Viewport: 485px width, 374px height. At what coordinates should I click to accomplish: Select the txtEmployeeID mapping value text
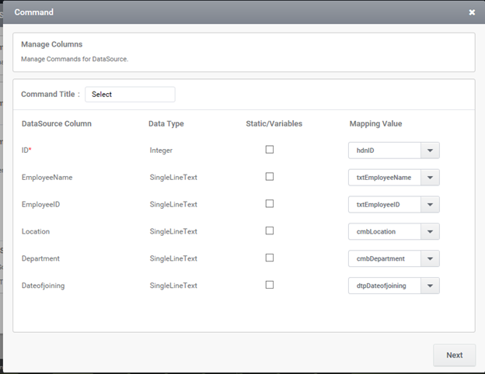click(378, 204)
